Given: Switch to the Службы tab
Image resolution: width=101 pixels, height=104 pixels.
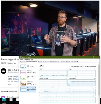Looking at the screenshot, I should coord(77,62).
